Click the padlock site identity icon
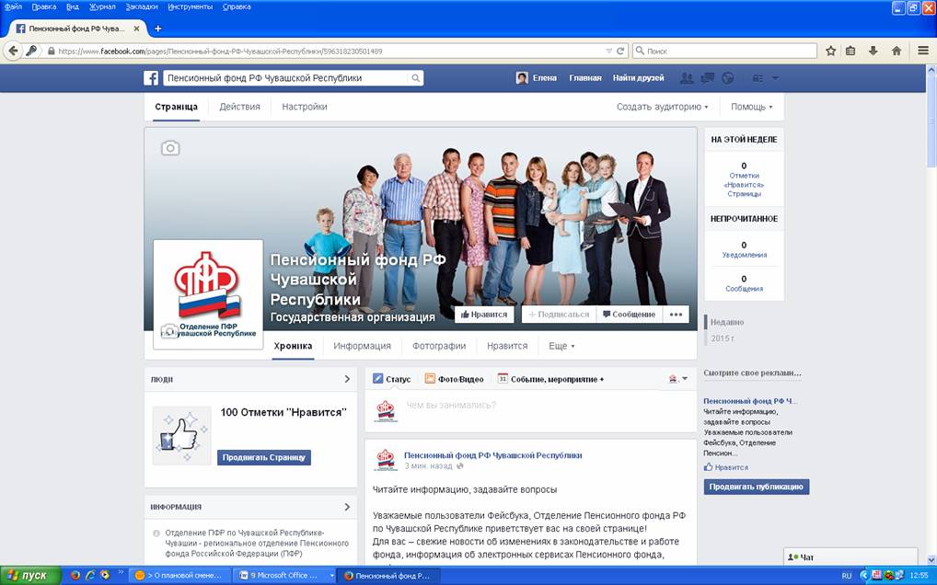 (52, 52)
